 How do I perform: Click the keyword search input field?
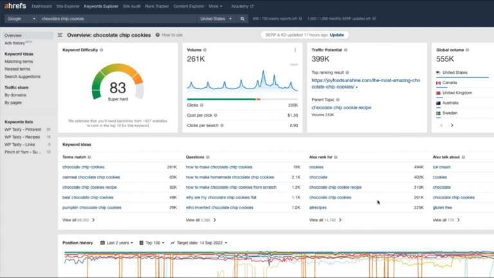coord(118,19)
